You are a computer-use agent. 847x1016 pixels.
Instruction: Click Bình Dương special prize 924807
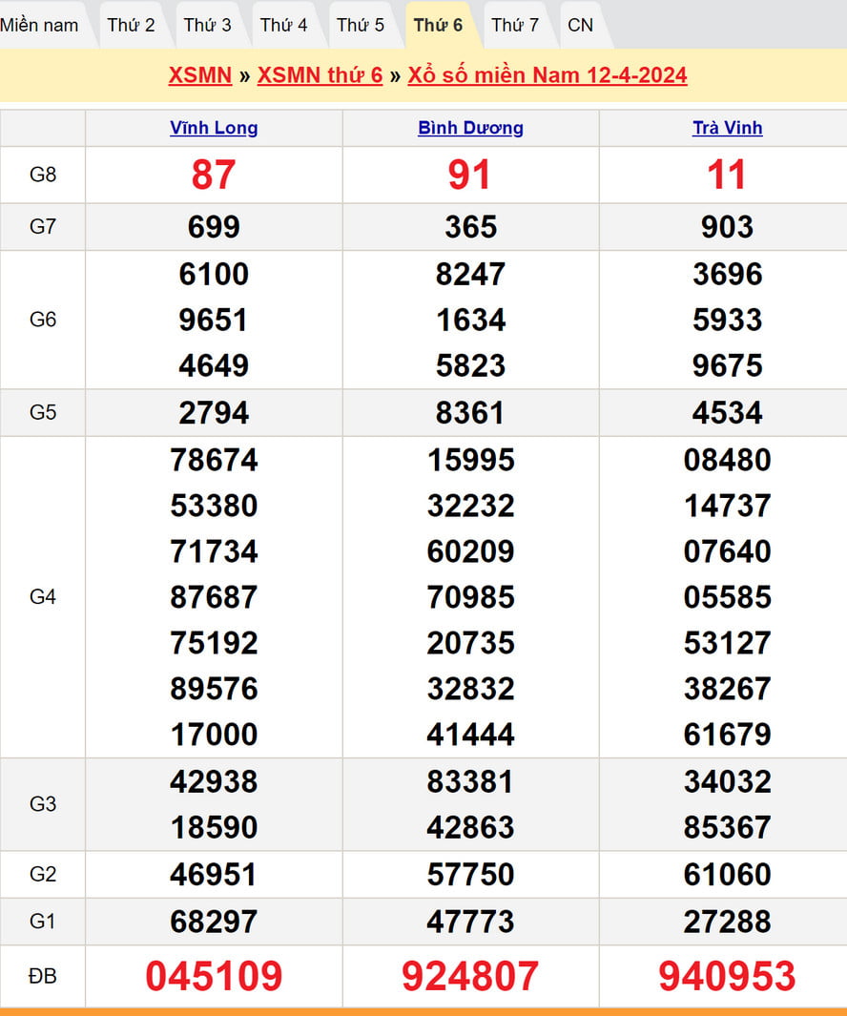[470, 976]
